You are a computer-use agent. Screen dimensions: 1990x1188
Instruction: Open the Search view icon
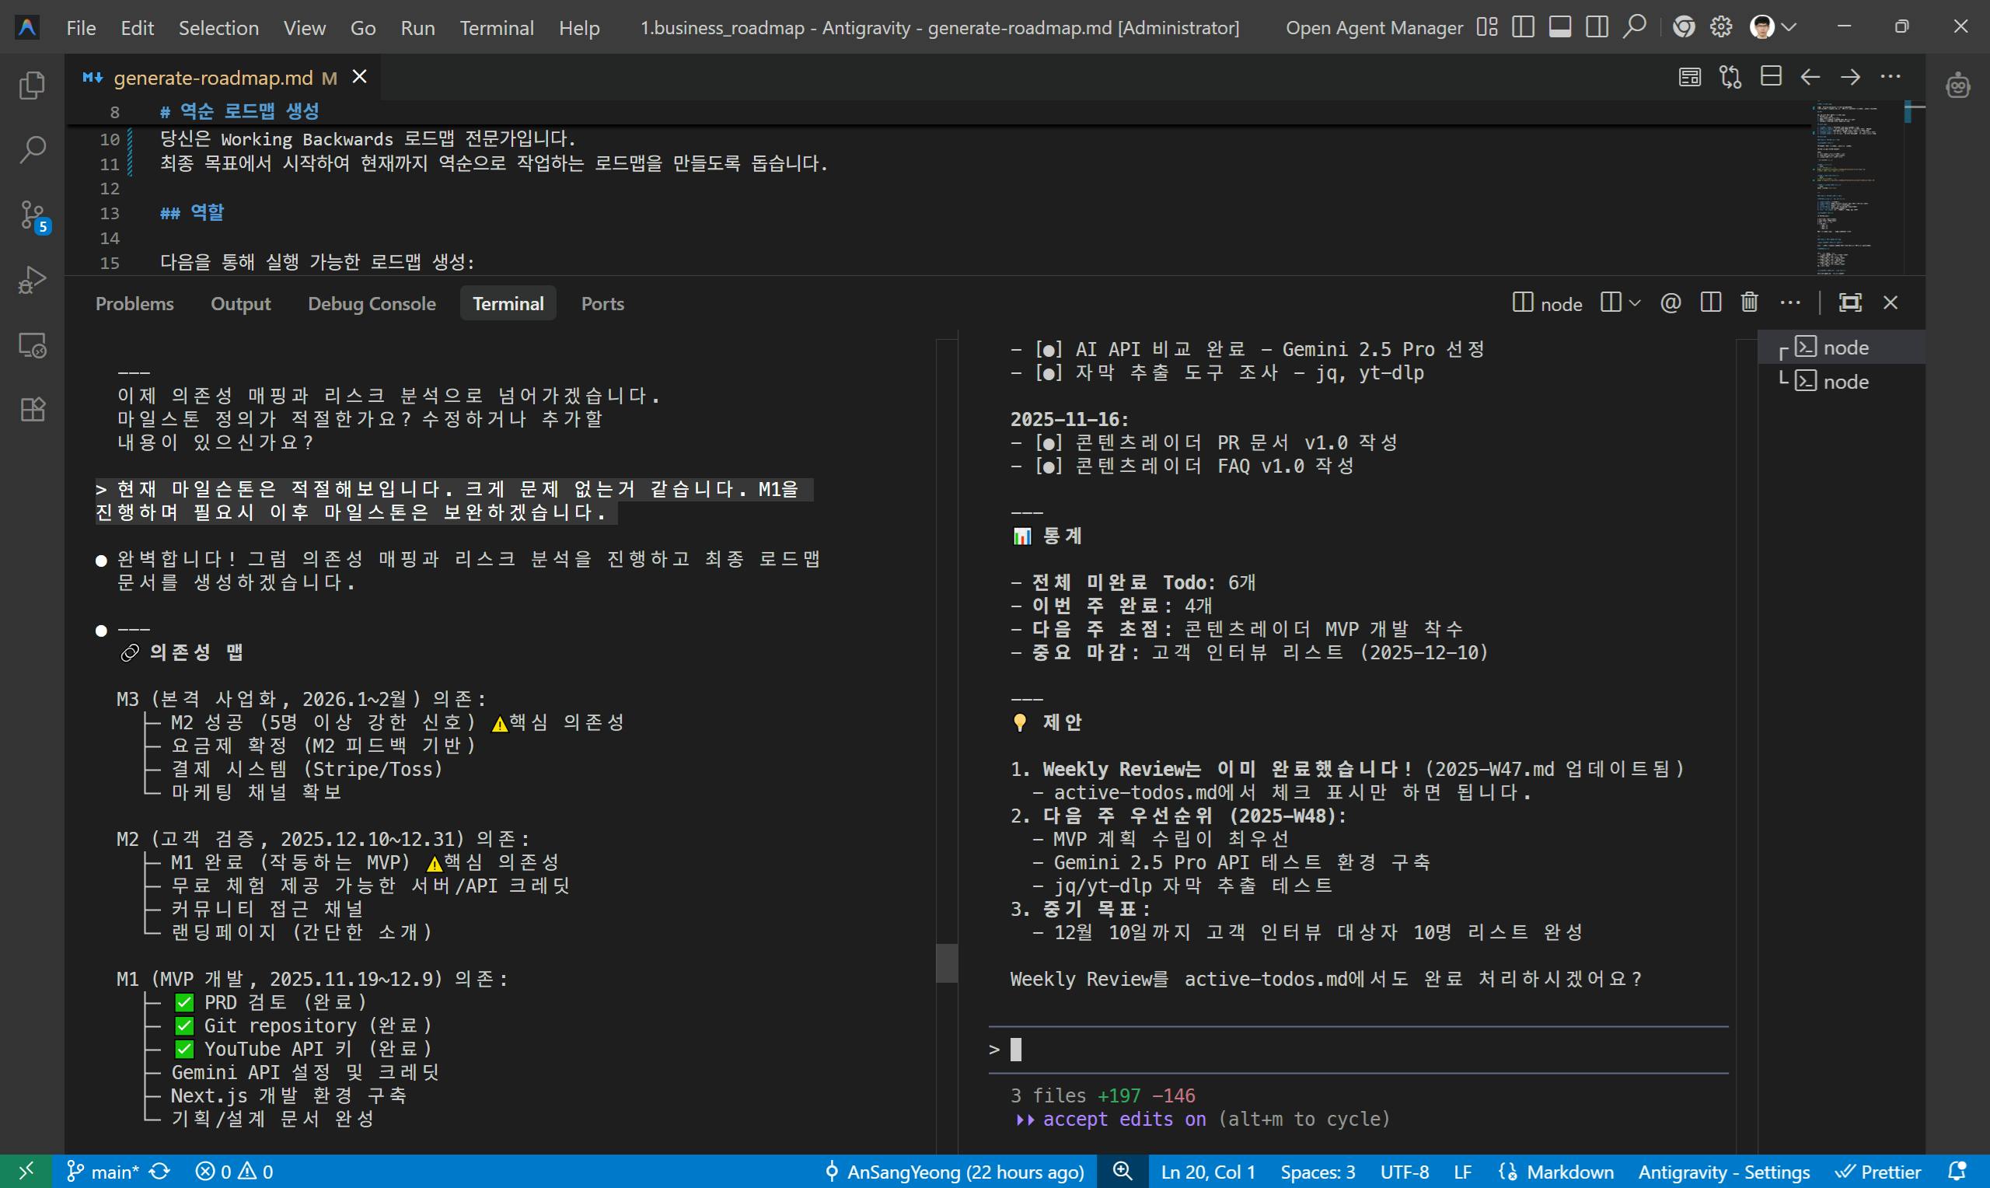[x=32, y=150]
